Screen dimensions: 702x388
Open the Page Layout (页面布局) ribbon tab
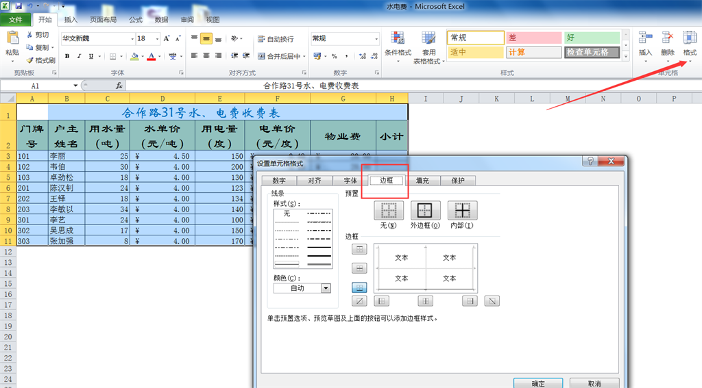pyautogui.click(x=103, y=20)
